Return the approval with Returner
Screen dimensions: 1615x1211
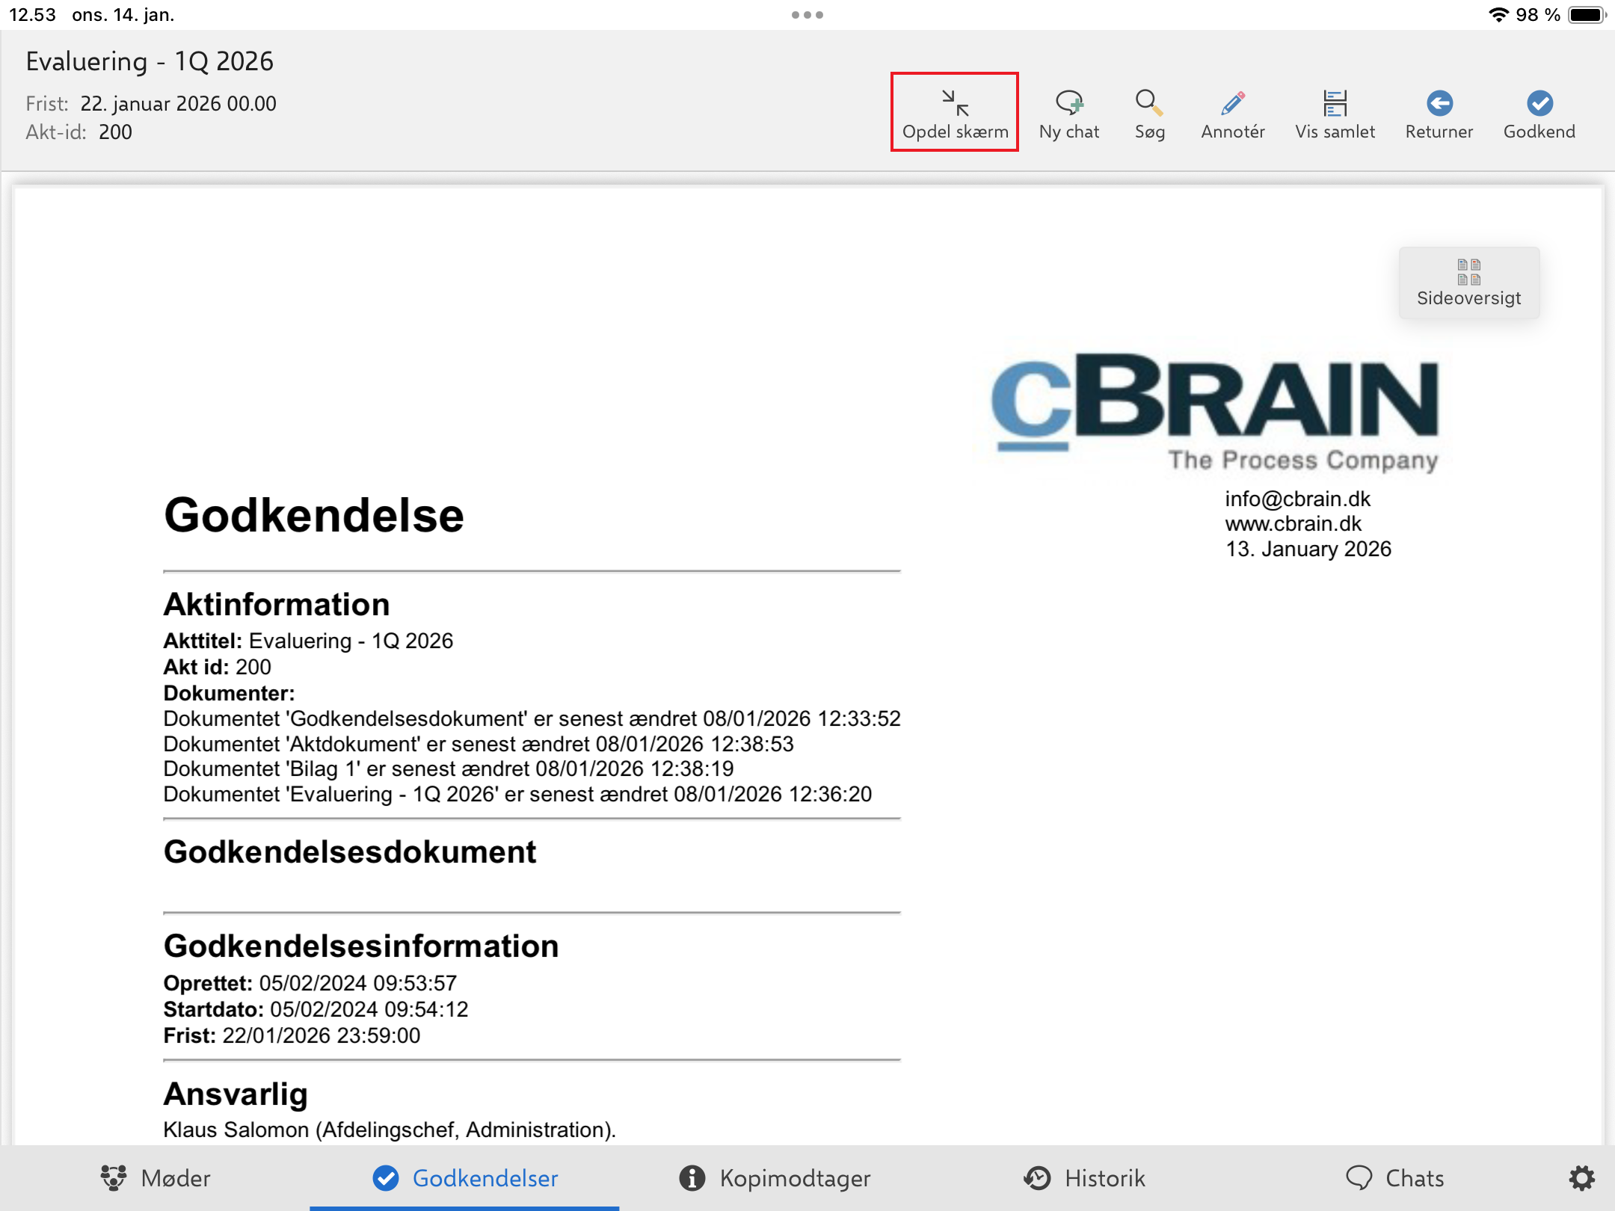(x=1439, y=113)
